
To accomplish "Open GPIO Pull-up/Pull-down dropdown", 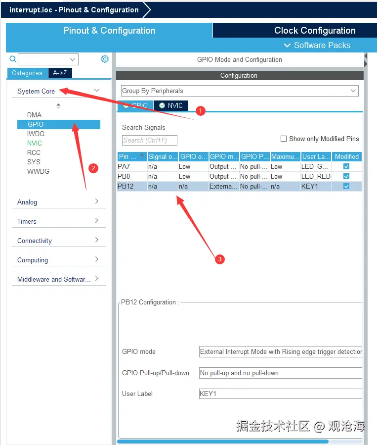I will pyautogui.click(x=281, y=373).
